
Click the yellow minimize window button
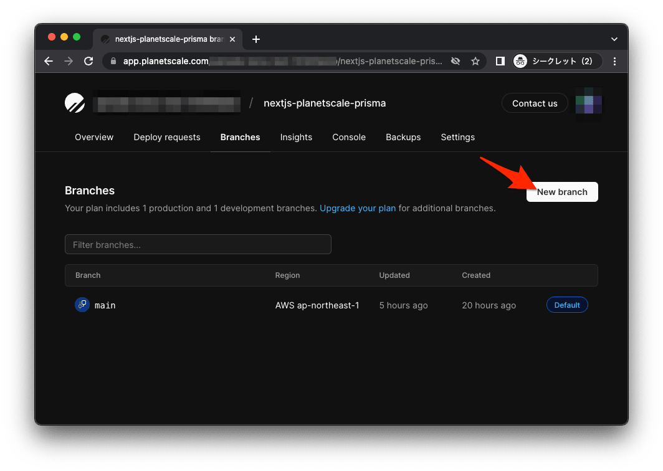[64, 37]
